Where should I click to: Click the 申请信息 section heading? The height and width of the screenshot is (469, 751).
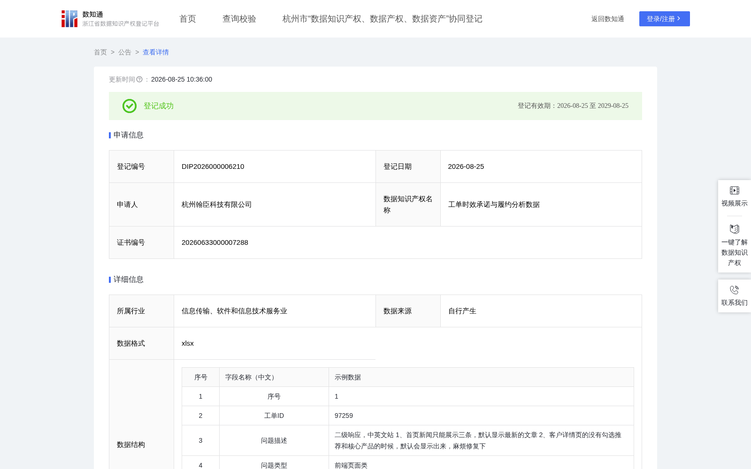point(129,135)
